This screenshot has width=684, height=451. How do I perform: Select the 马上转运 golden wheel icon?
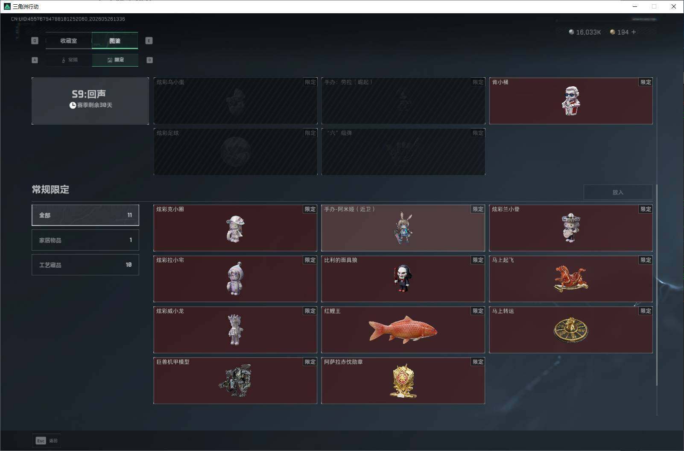(x=571, y=330)
